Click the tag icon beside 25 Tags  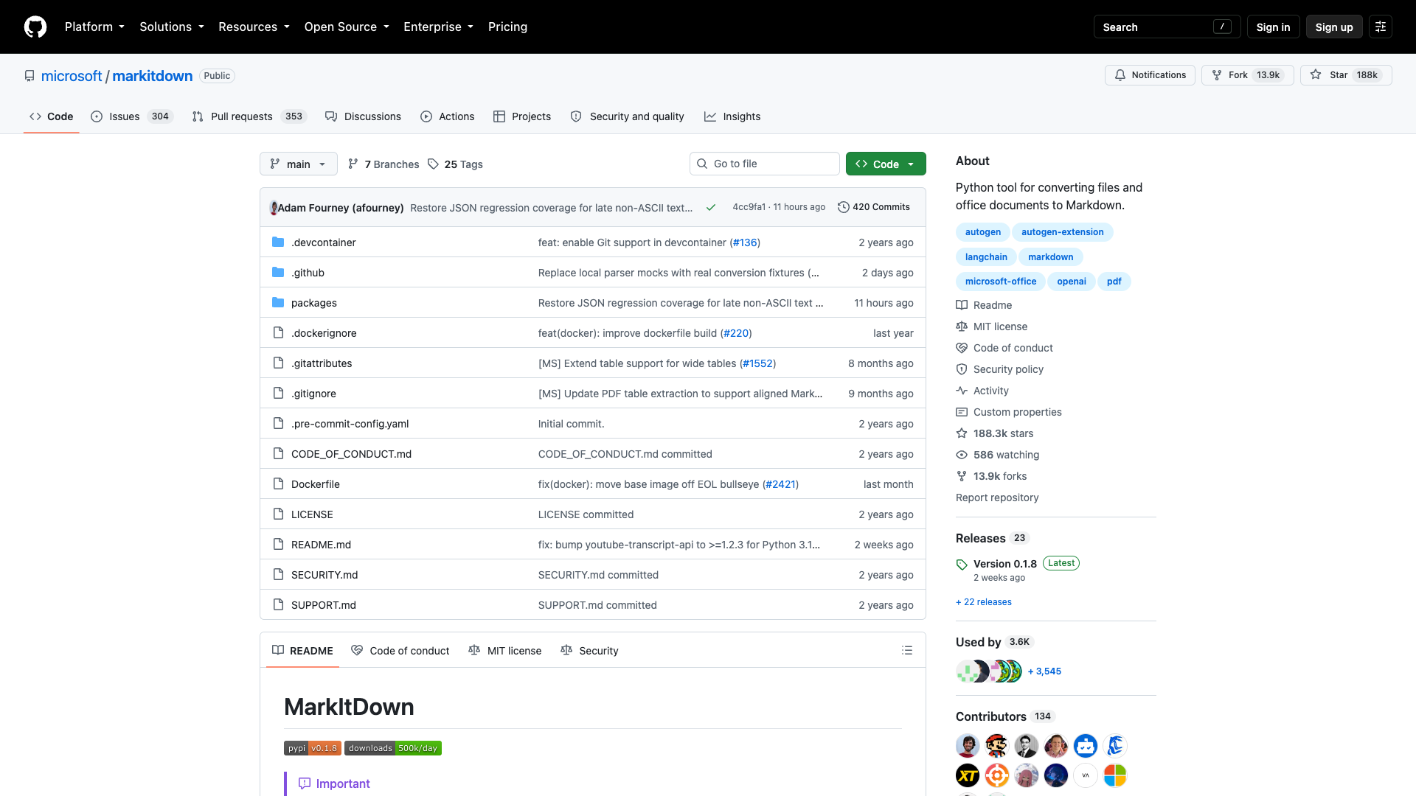(434, 164)
